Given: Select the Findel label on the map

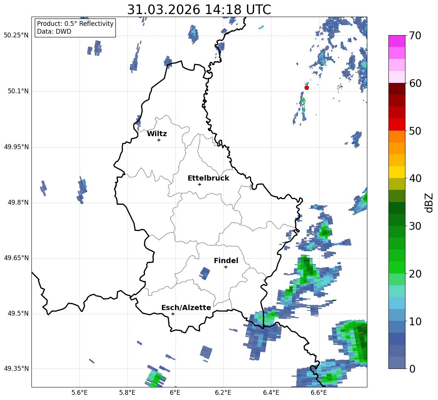Looking at the screenshot, I should pos(226,260).
